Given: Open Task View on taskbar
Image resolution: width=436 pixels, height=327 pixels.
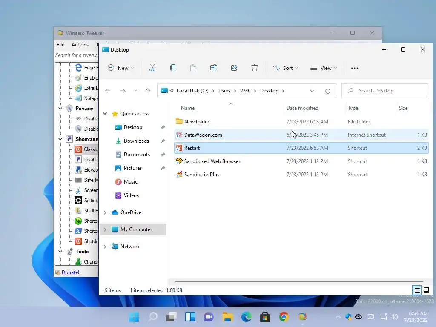Looking at the screenshot, I should click(172, 317).
